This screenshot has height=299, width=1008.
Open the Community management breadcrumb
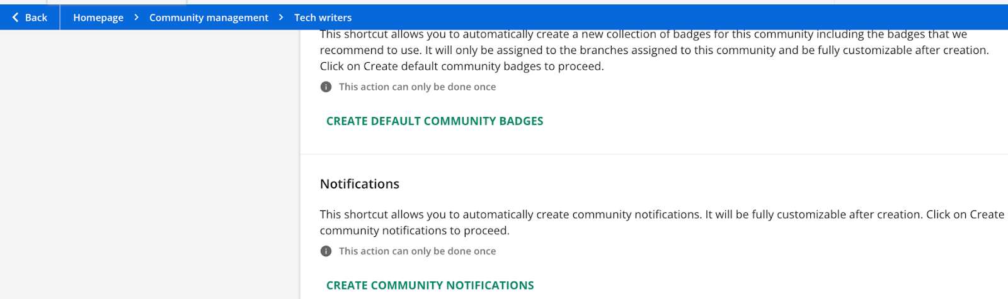click(209, 18)
